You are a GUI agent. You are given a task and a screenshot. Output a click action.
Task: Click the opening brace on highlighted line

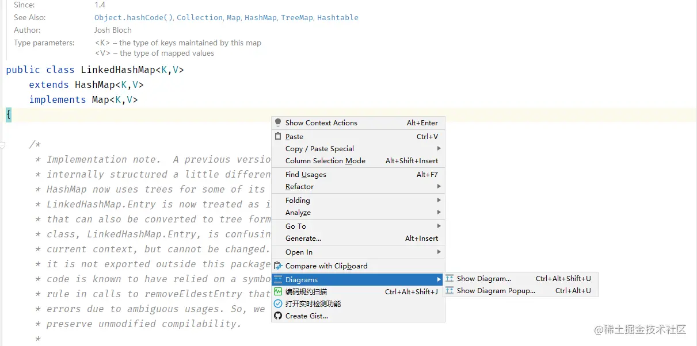click(x=9, y=114)
